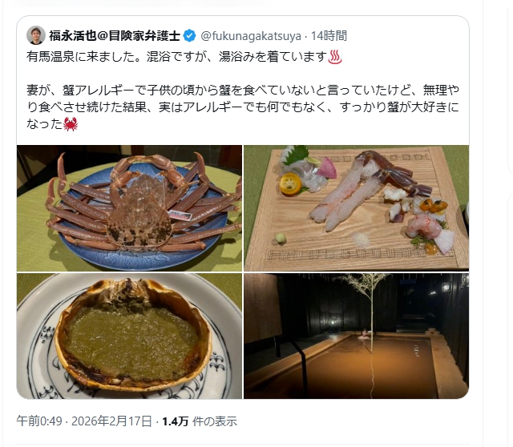The width and height of the screenshot is (513, 447).
Task: Open the @fukunagakatsuya handle link
Action: [x=251, y=35]
